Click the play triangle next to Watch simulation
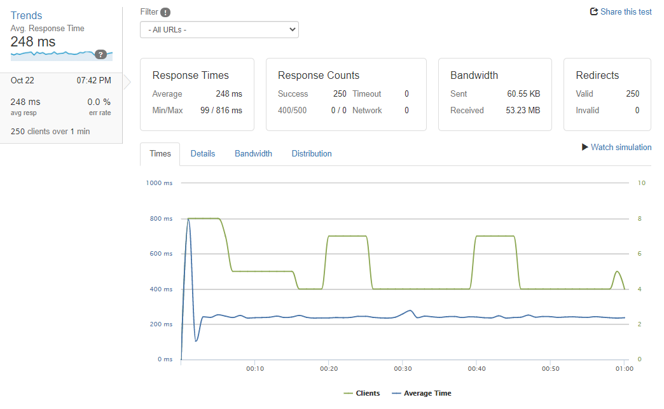The height and width of the screenshot is (409, 664). point(584,147)
